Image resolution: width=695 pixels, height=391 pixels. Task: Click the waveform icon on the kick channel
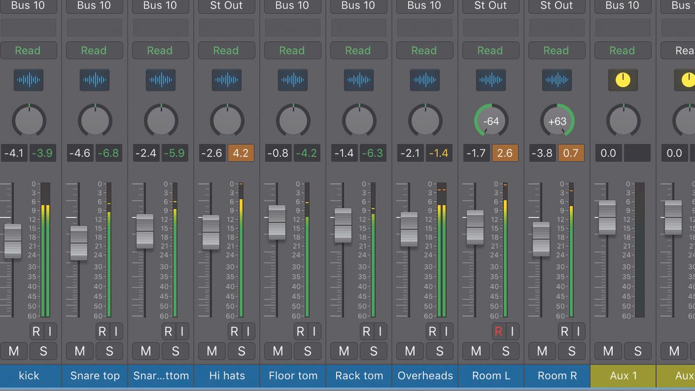coord(29,80)
